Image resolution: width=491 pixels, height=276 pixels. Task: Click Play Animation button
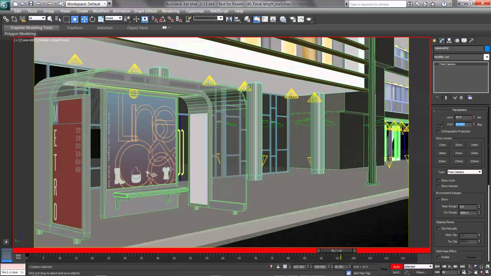click(450, 266)
